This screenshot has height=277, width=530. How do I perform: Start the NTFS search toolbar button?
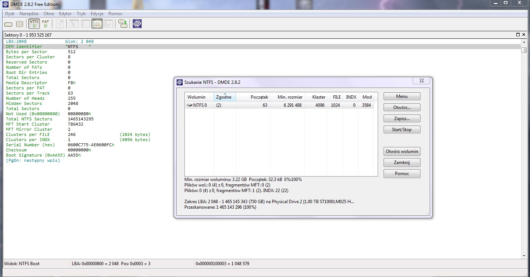pos(34,24)
